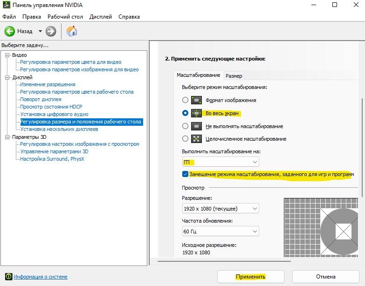Open 'Выполнить масштабирование на' dropdown

coord(220,162)
